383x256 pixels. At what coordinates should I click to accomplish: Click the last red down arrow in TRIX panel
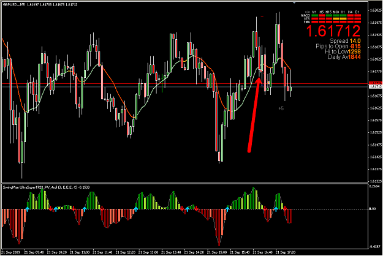coord(285,209)
